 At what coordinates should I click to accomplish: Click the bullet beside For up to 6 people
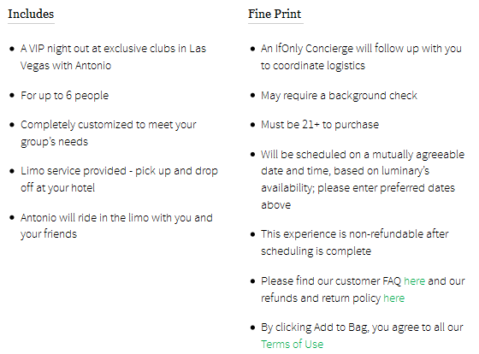12,96
